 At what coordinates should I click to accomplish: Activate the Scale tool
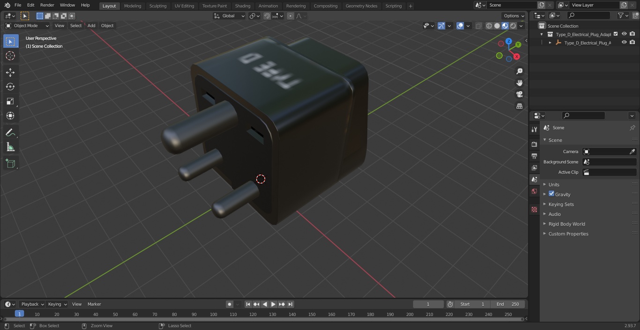(x=10, y=101)
